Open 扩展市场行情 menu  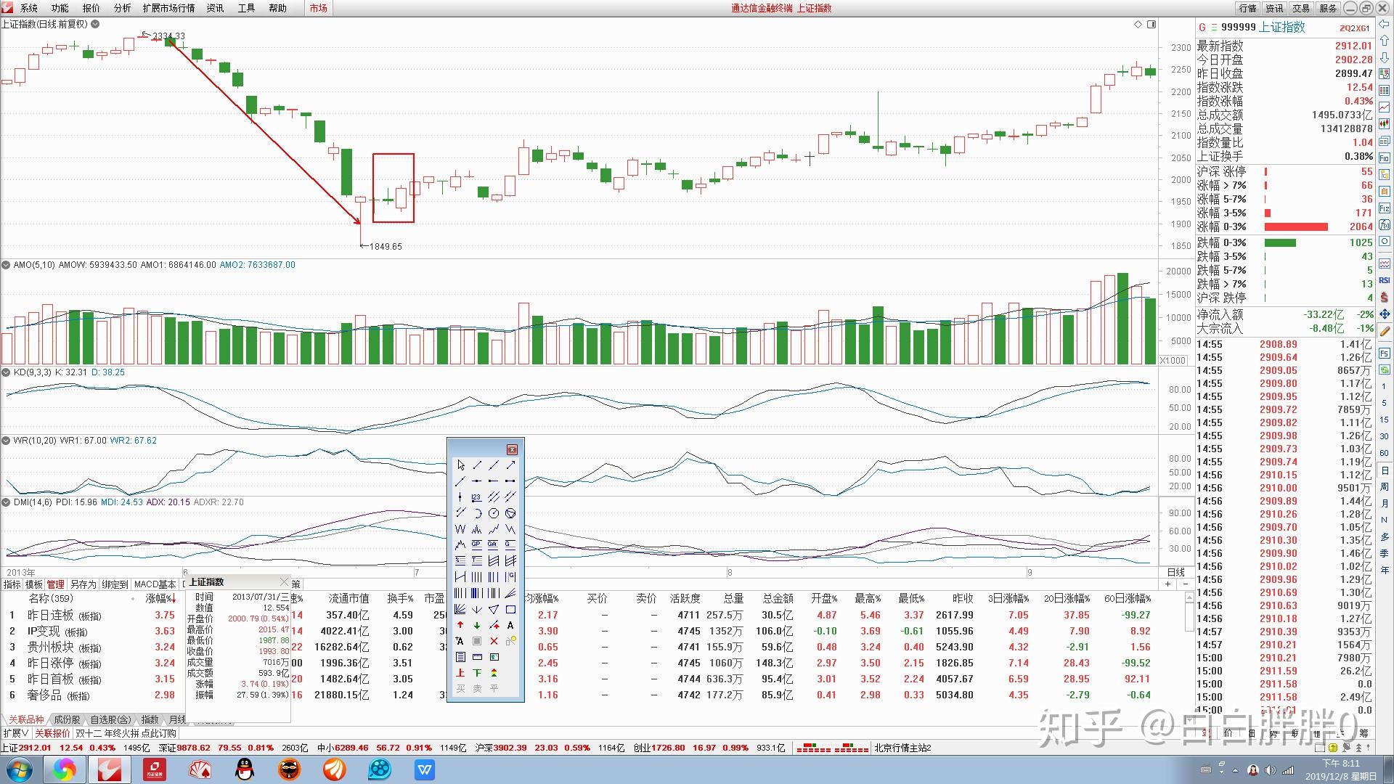click(x=168, y=8)
